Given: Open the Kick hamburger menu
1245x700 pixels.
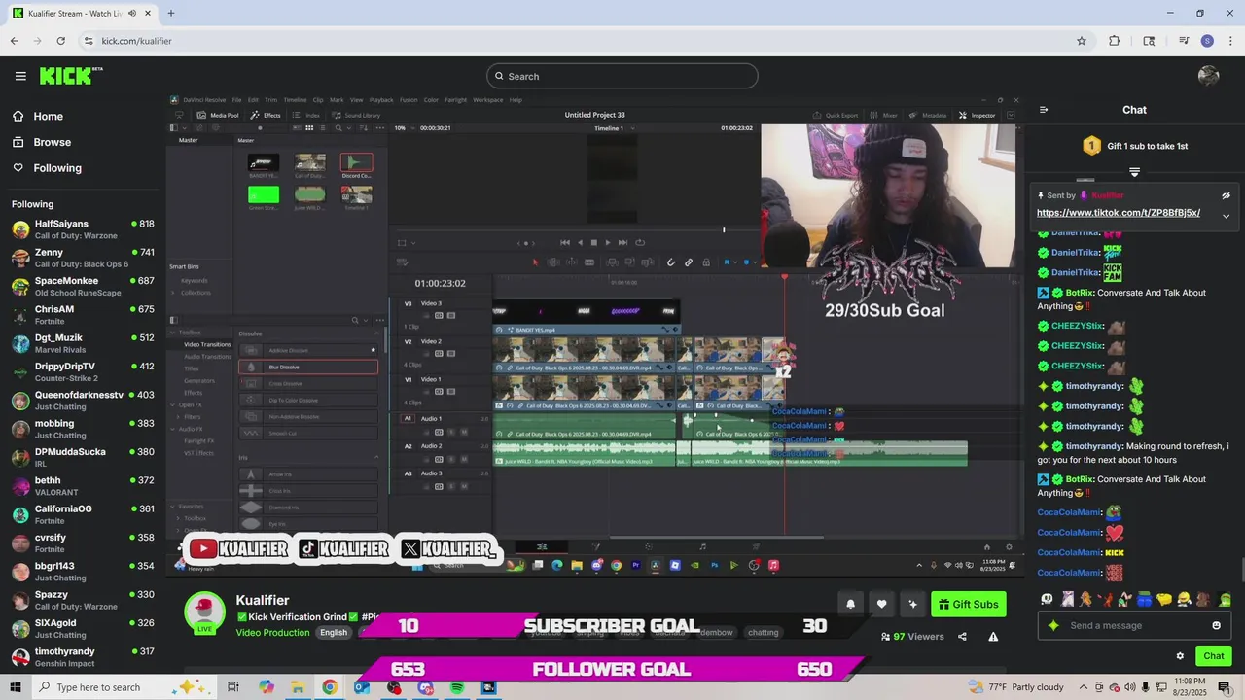Looking at the screenshot, I should click(20, 76).
